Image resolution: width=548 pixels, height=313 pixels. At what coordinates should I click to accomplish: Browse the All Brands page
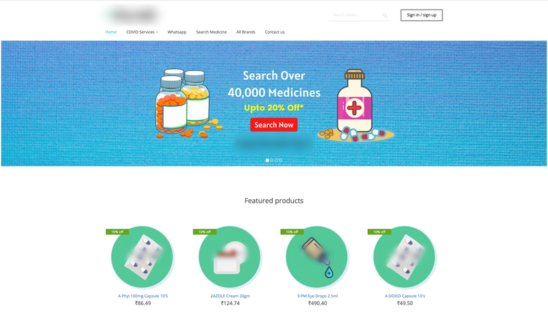click(246, 32)
